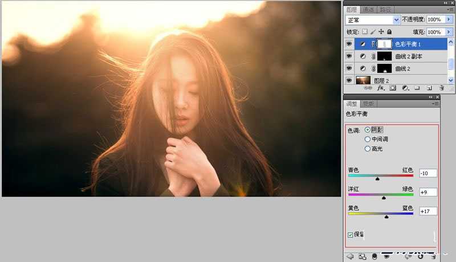The width and height of the screenshot is (456, 262).
Task: Switch to the 通道 channels tab
Action: (x=369, y=9)
